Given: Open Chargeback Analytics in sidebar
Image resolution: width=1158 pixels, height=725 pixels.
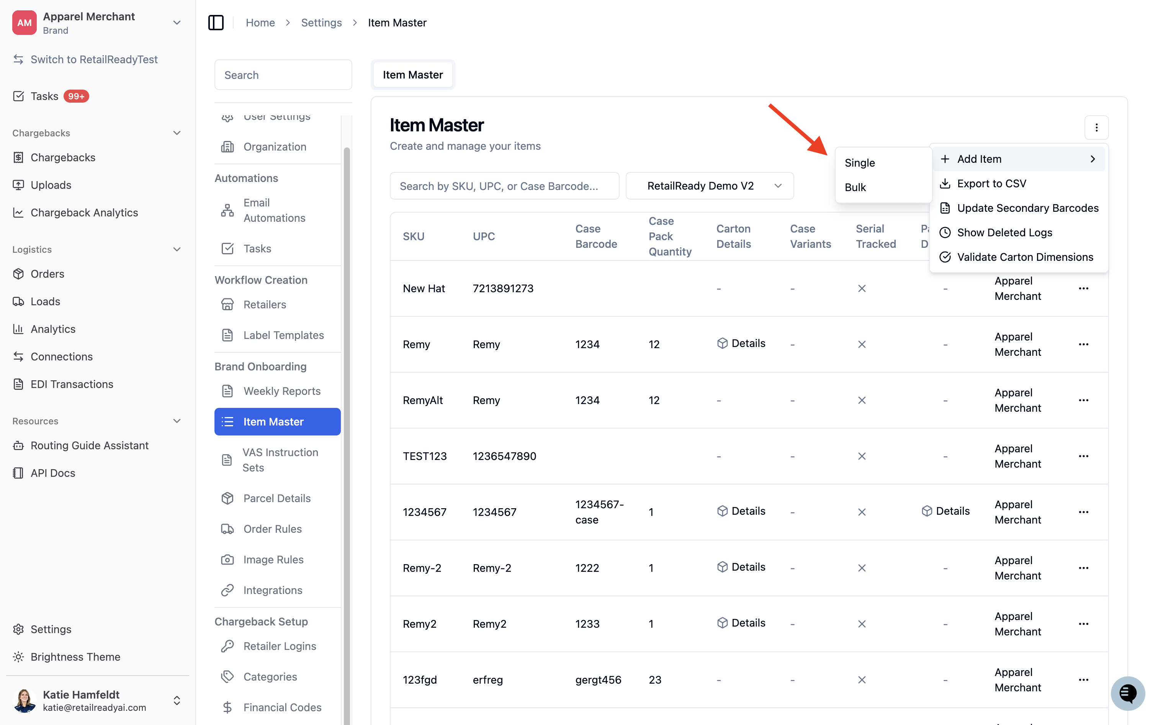Looking at the screenshot, I should [x=75, y=213].
